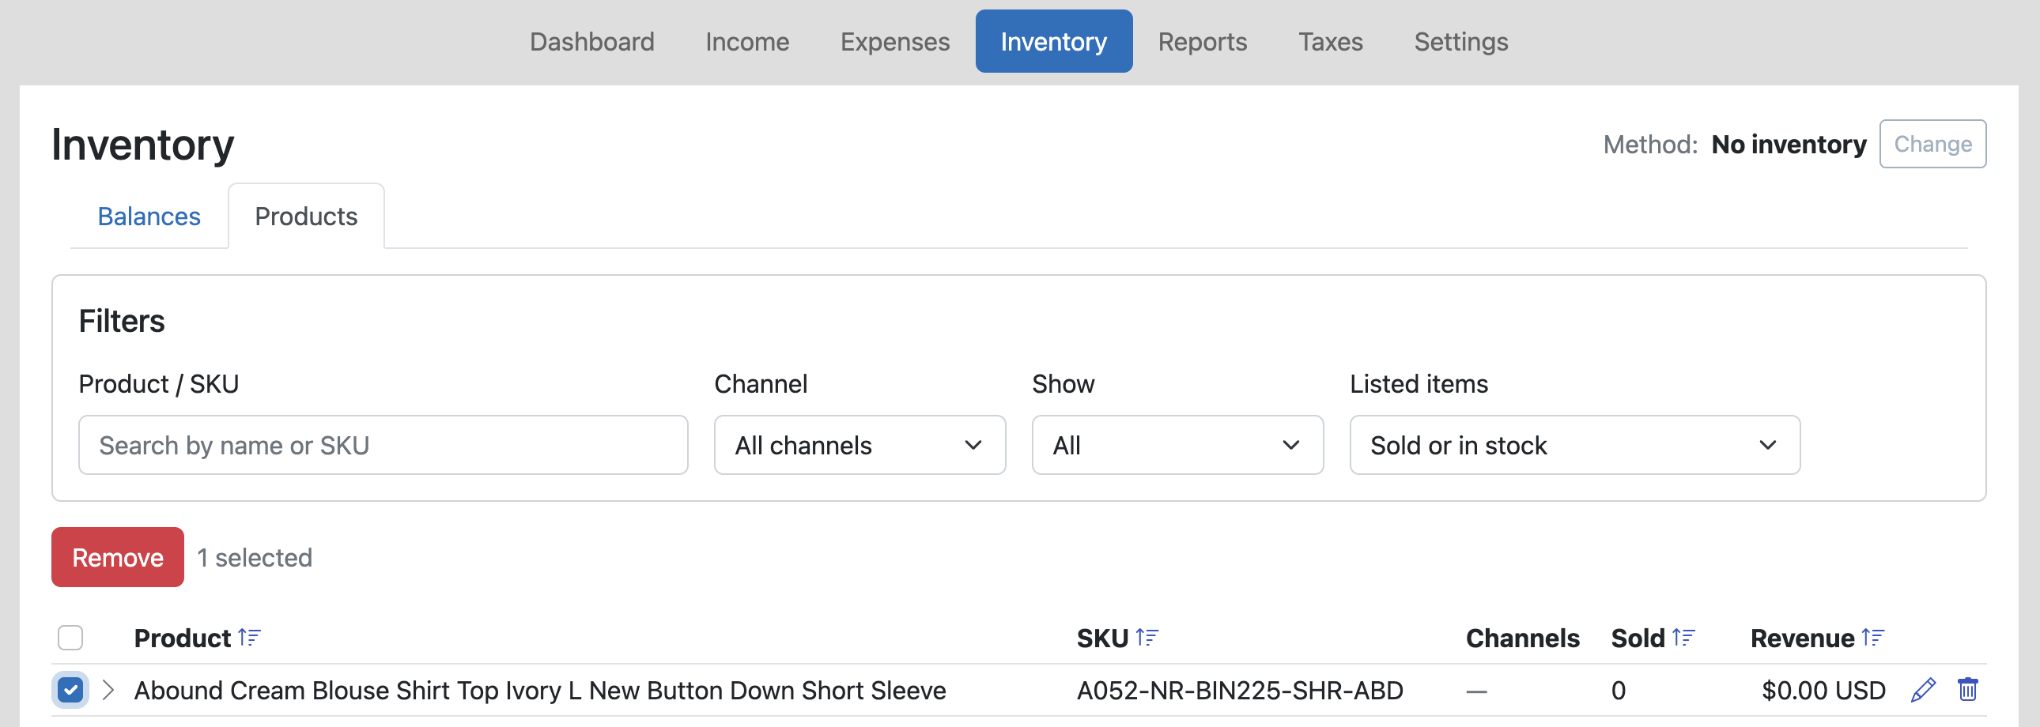Toggle the select-all checkbox in table header
This screenshot has width=2040, height=727.
(70, 637)
